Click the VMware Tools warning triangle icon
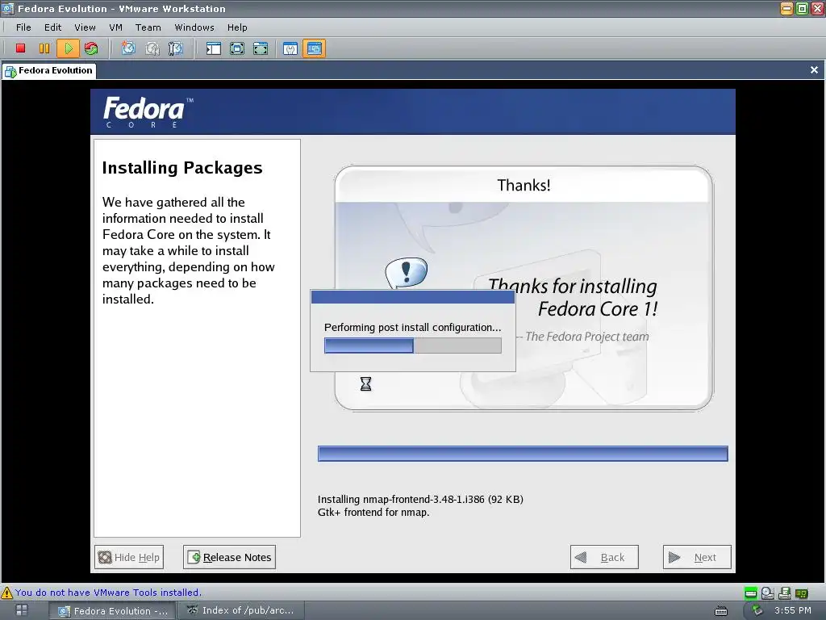826x620 pixels. pyautogui.click(x=6, y=593)
